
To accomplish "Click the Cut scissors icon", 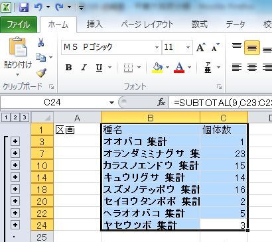I will 40,42.
